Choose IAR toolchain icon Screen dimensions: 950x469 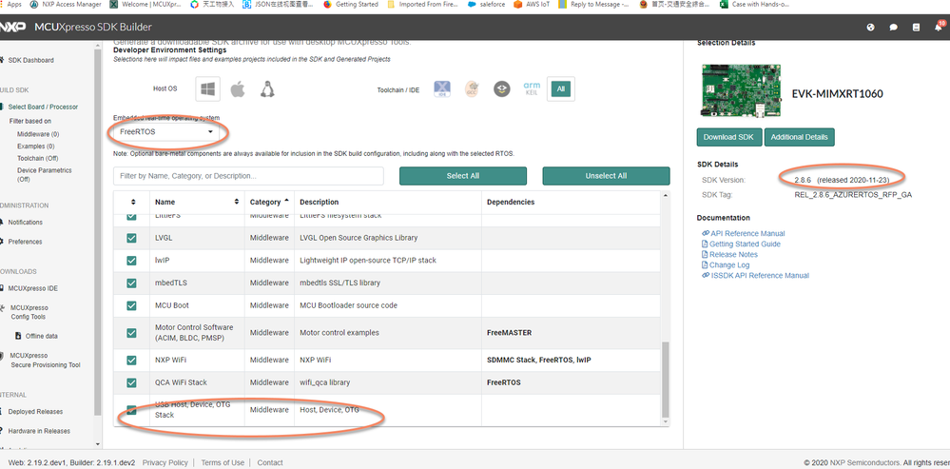point(501,89)
